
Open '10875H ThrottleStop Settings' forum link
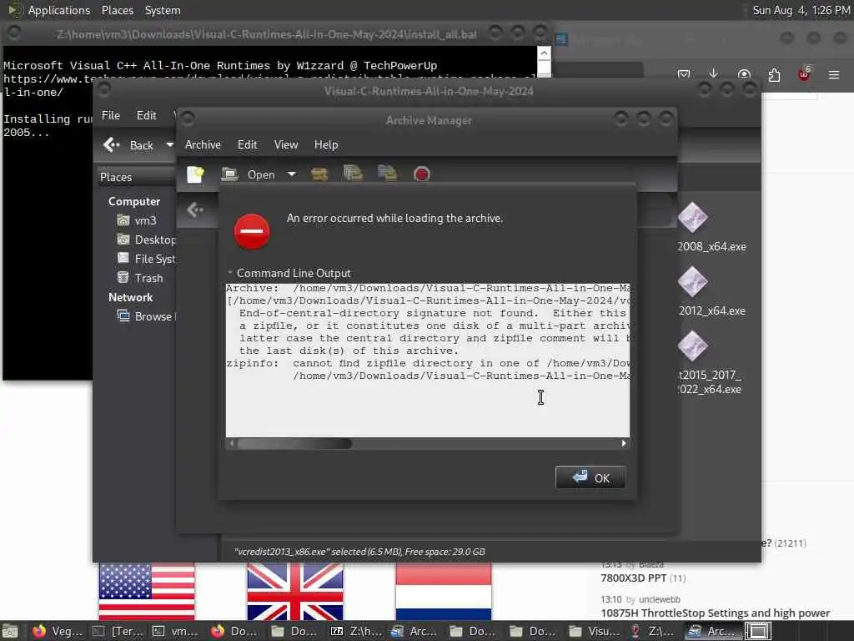[x=715, y=613]
